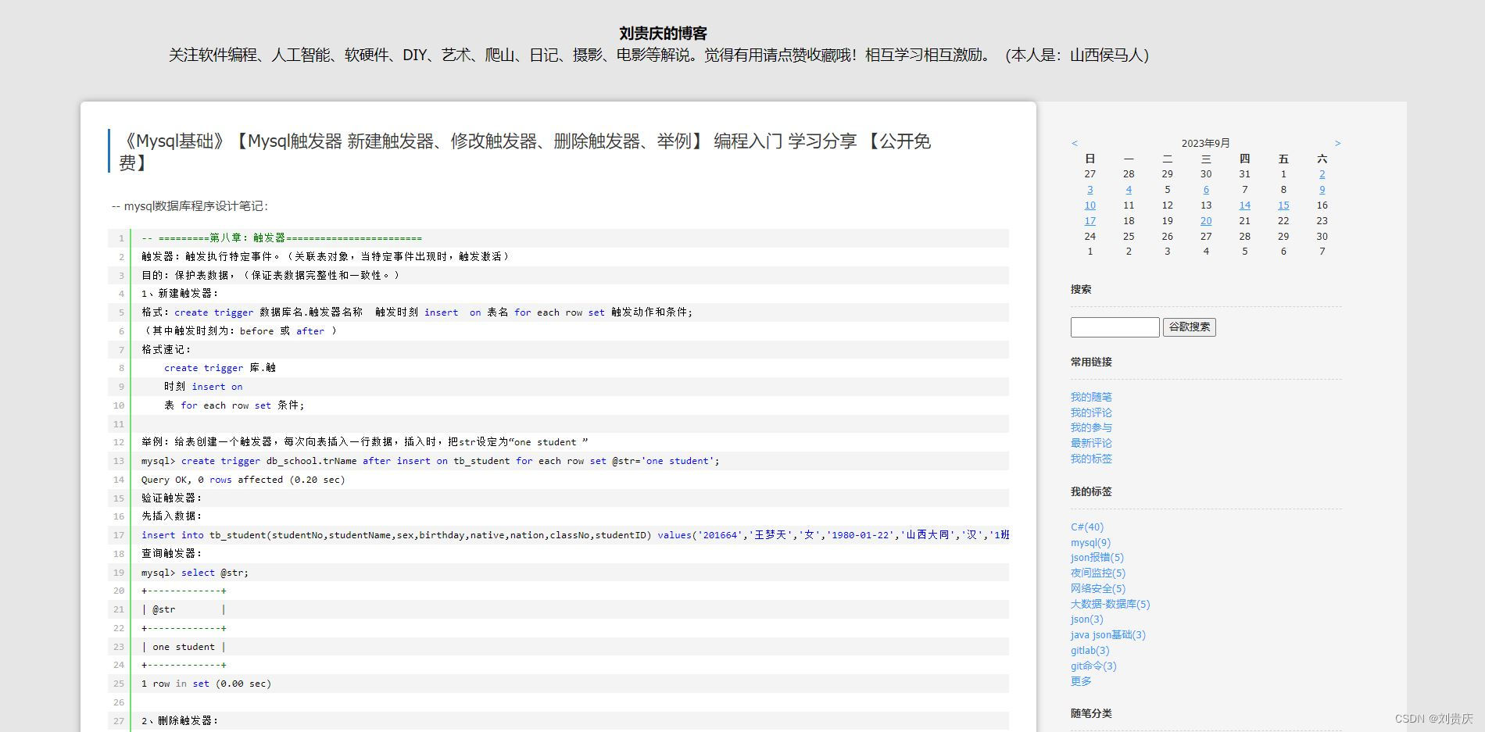1485x732 pixels.
Task: Show more tags via 更多
Action: click(1081, 681)
